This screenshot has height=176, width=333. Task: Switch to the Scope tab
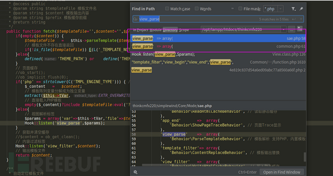[x=184, y=30]
